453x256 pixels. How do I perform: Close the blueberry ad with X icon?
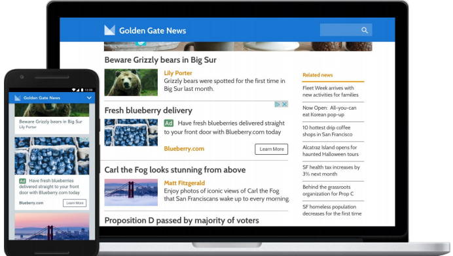285,104
